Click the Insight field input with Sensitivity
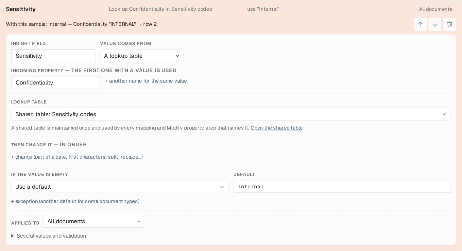 coord(53,56)
